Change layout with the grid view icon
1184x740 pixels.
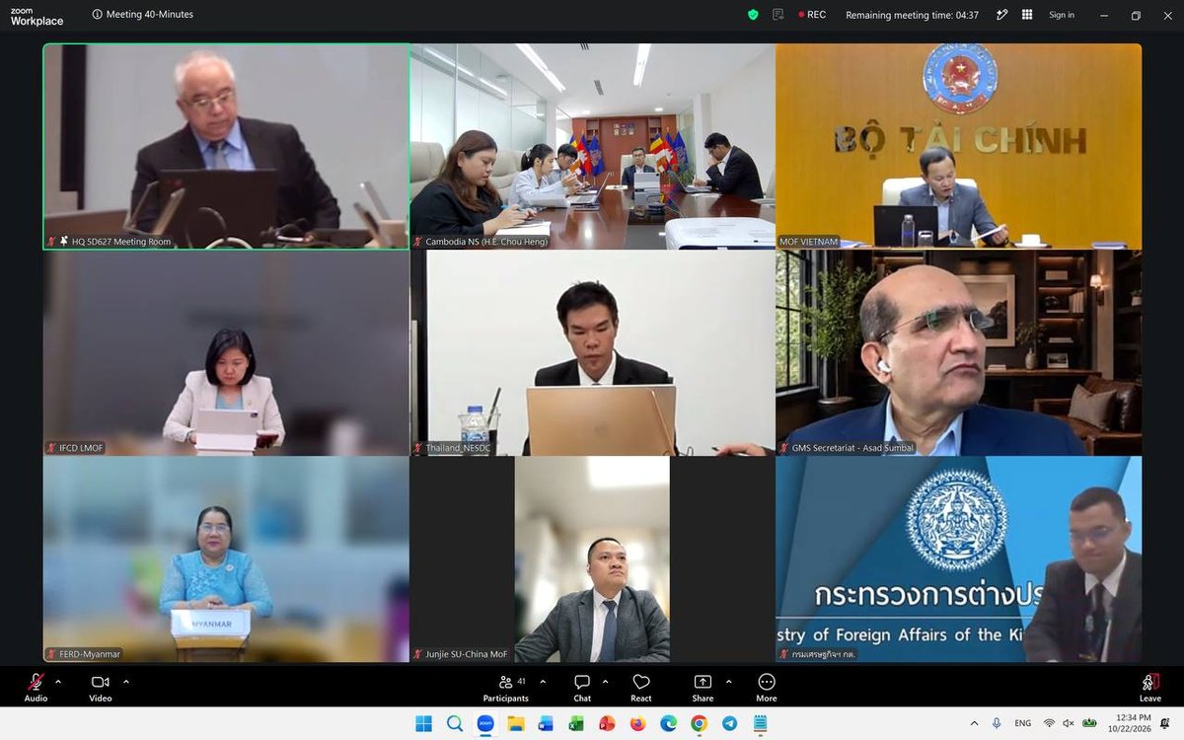(1027, 15)
